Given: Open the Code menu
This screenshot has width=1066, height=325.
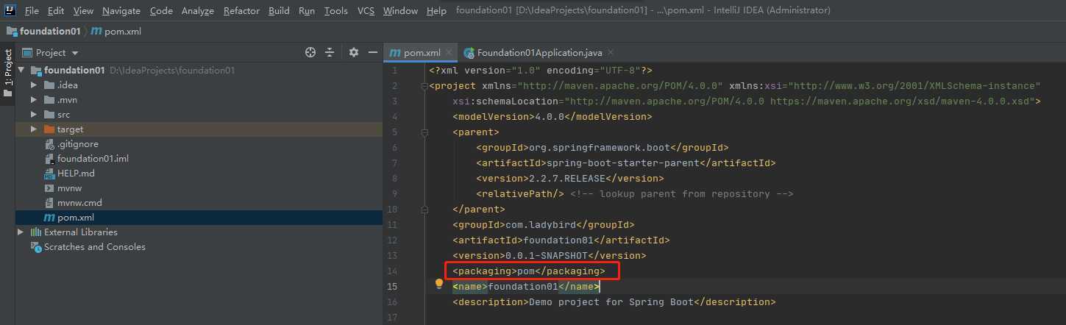Looking at the screenshot, I should pos(161,11).
